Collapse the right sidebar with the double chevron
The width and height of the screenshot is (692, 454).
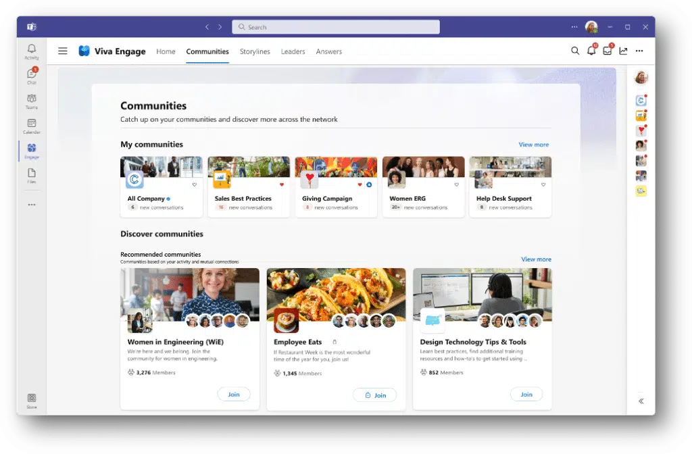pyautogui.click(x=641, y=401)
